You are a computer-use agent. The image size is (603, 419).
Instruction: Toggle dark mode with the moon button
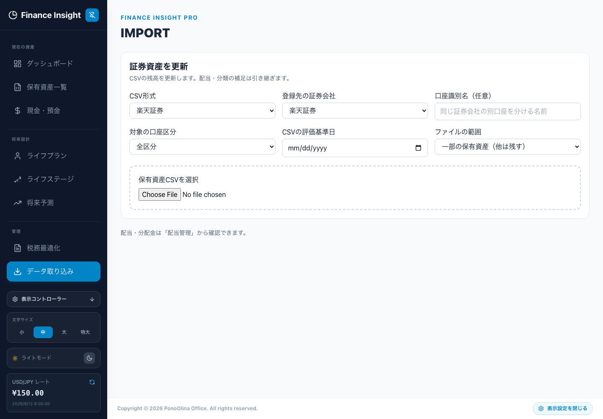pos(89,358)
